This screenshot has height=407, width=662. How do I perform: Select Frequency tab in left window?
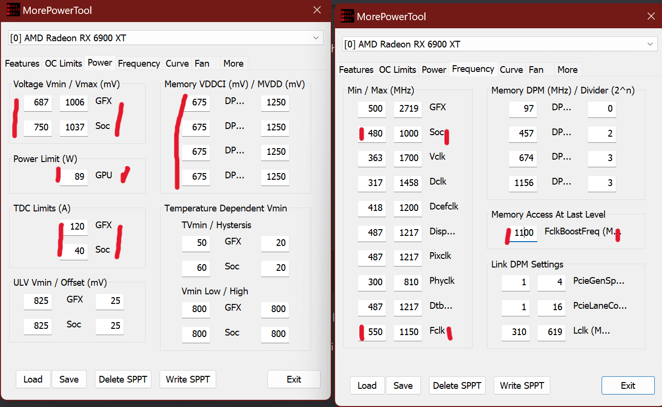(x=139, y=63)
